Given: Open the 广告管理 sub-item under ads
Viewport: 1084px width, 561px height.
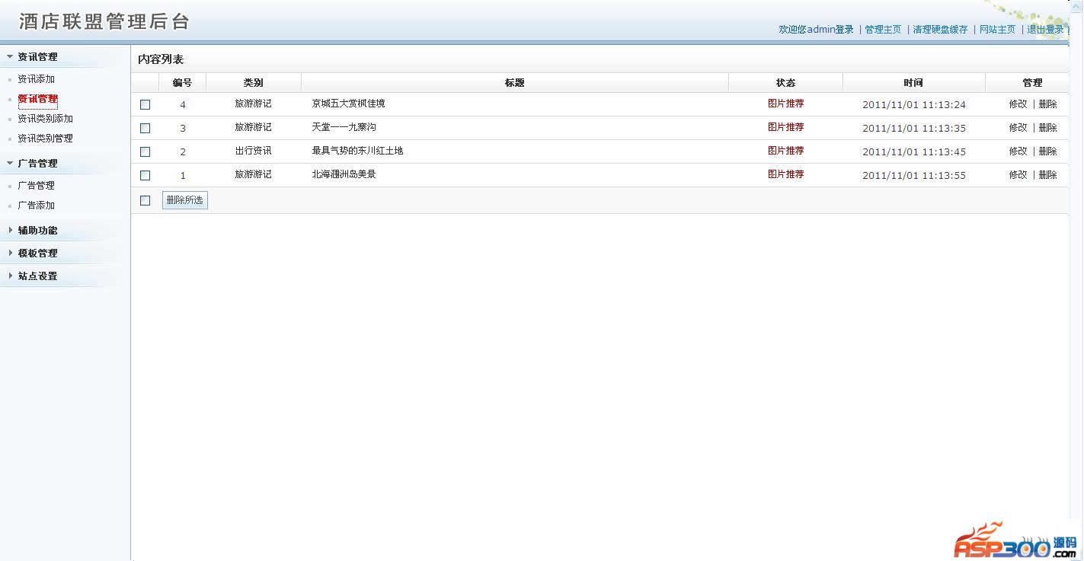Looking at the screenshot, I should pos(37,186).
